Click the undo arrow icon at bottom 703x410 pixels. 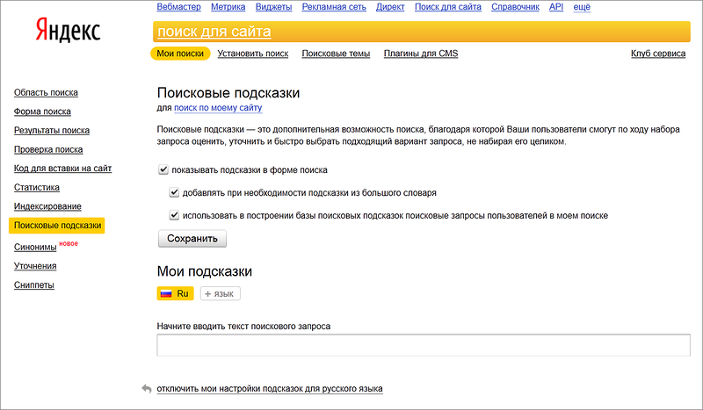point(146,388)
